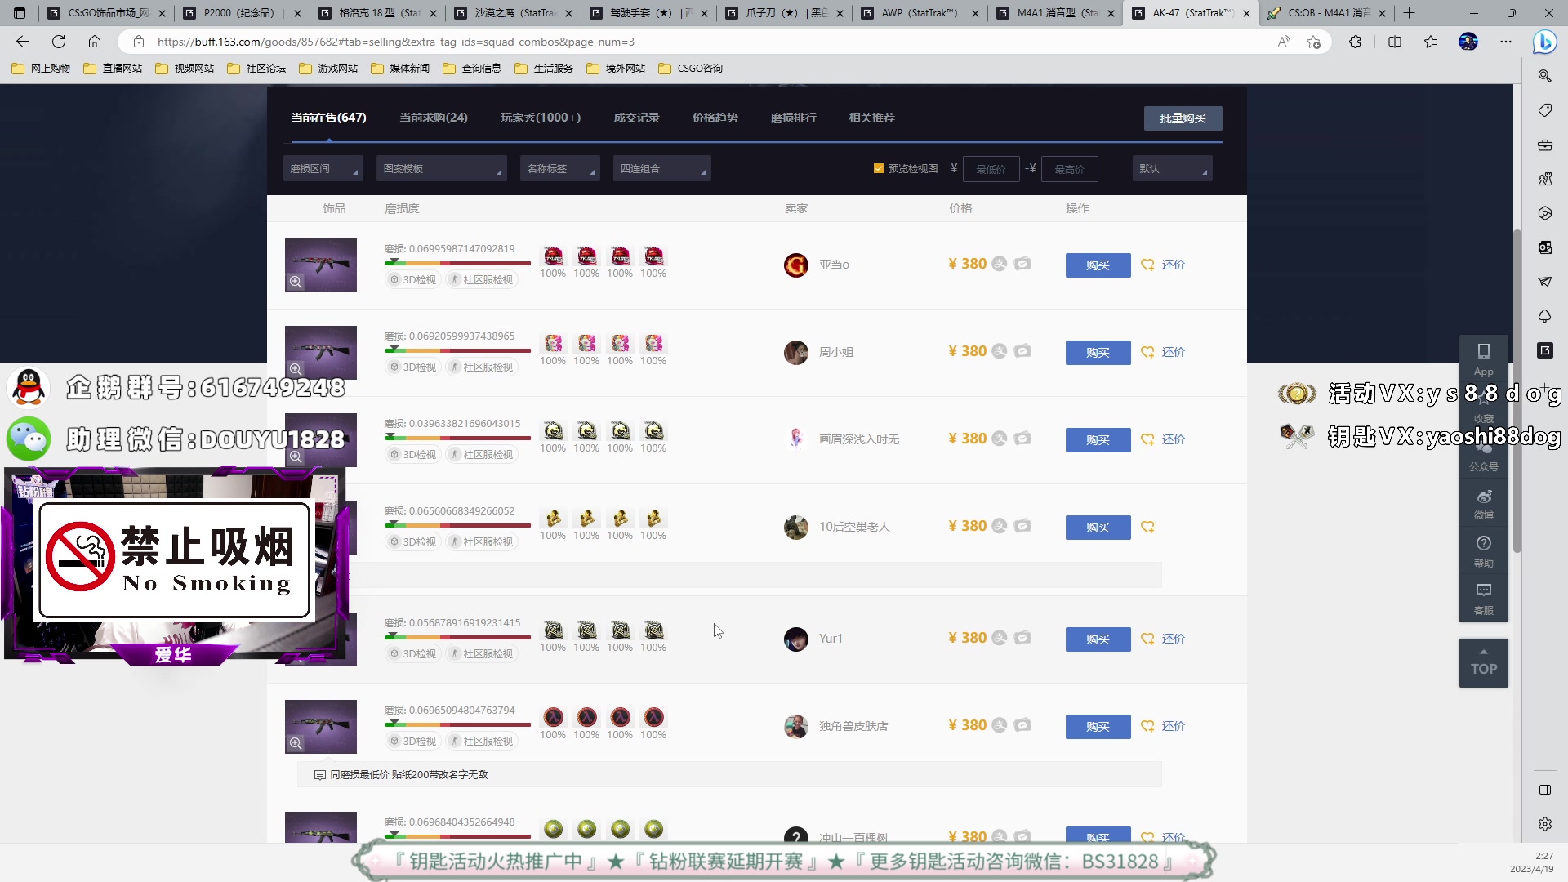1568x882 pixels.
Task: Open browser extensions menu
Action: (x=1355, y=42)
